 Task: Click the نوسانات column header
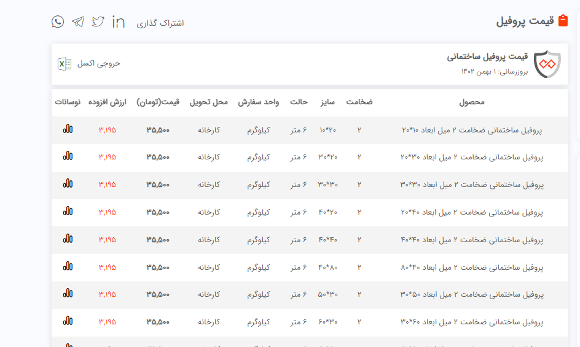tap(68, 102)
